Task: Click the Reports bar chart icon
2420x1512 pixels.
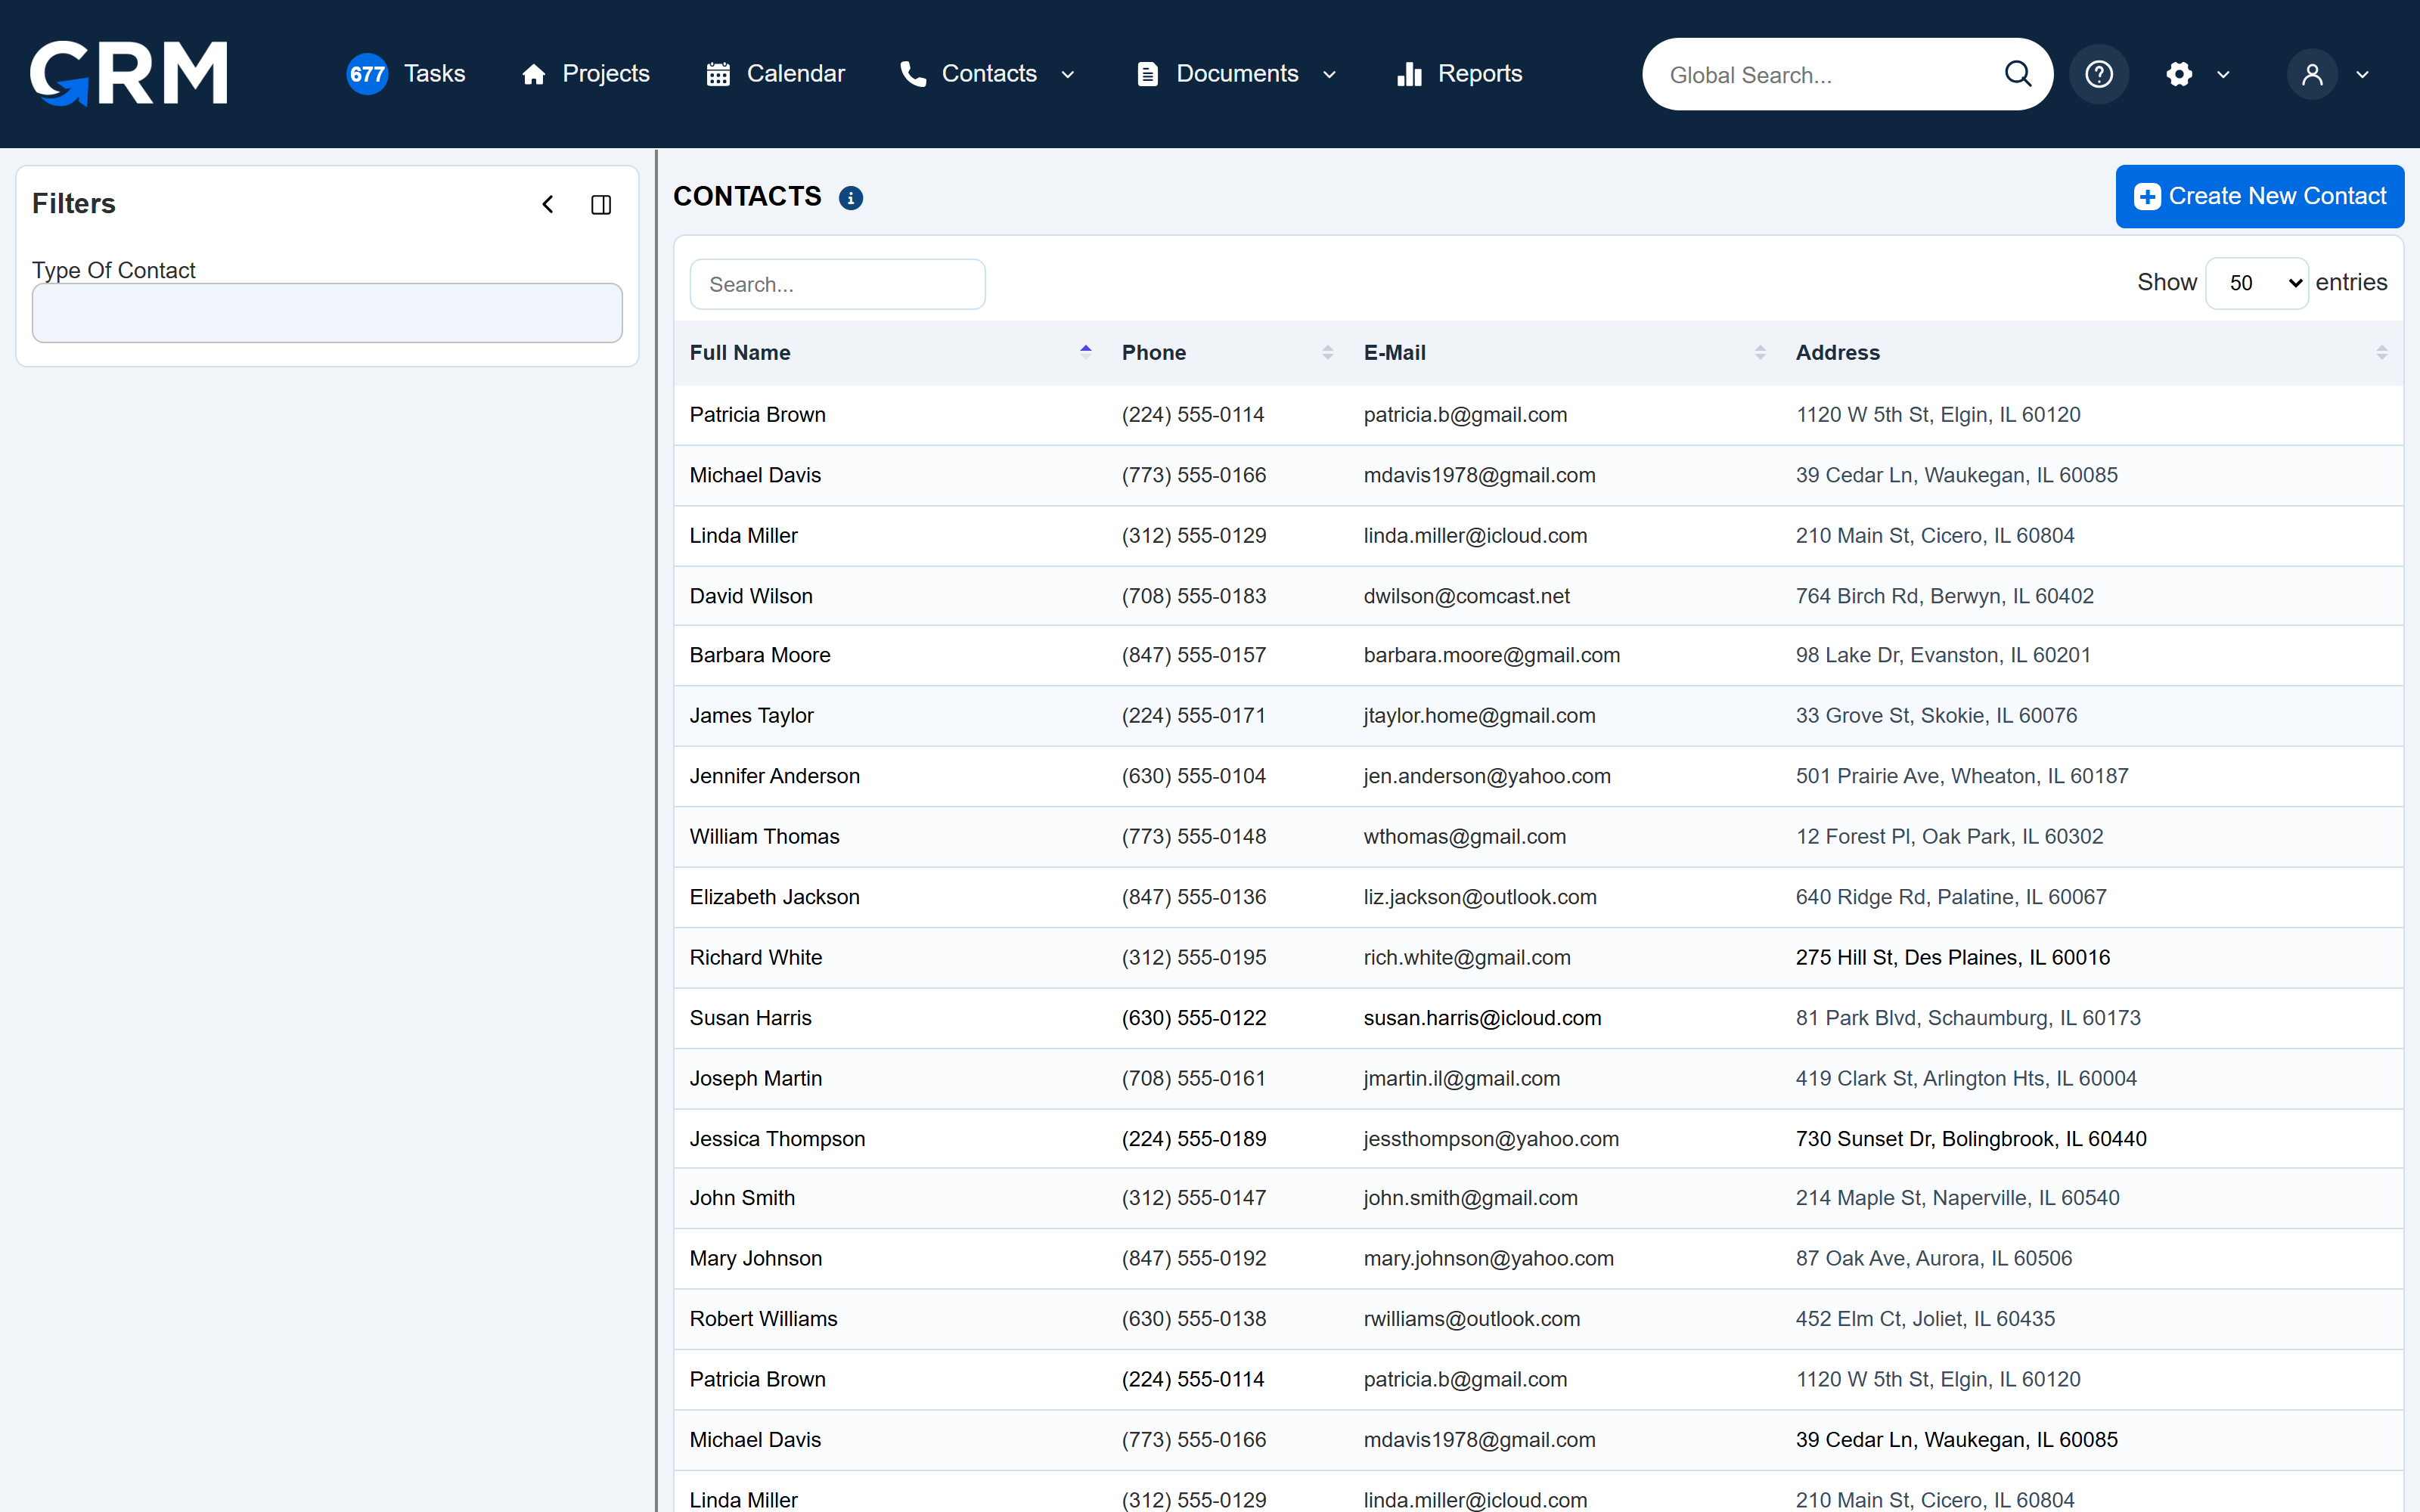Action: tap(1409, 74)
